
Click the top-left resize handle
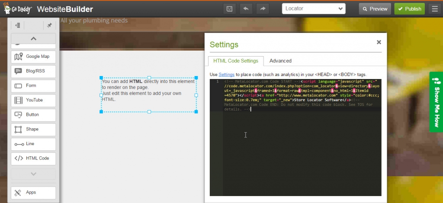[101, 78]
